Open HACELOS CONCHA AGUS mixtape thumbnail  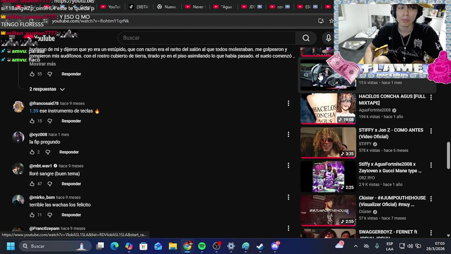click(328, 108)
